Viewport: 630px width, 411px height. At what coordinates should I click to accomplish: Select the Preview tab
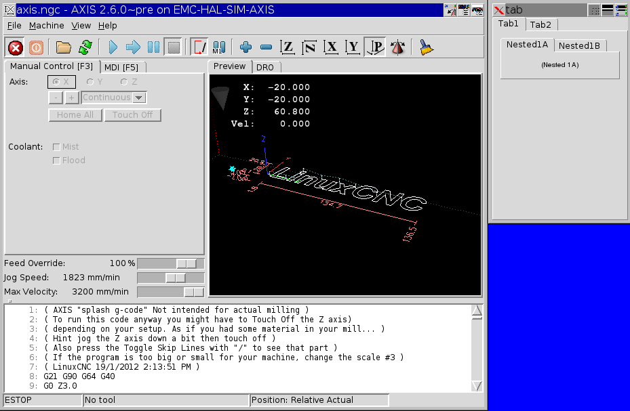(229, 66)
